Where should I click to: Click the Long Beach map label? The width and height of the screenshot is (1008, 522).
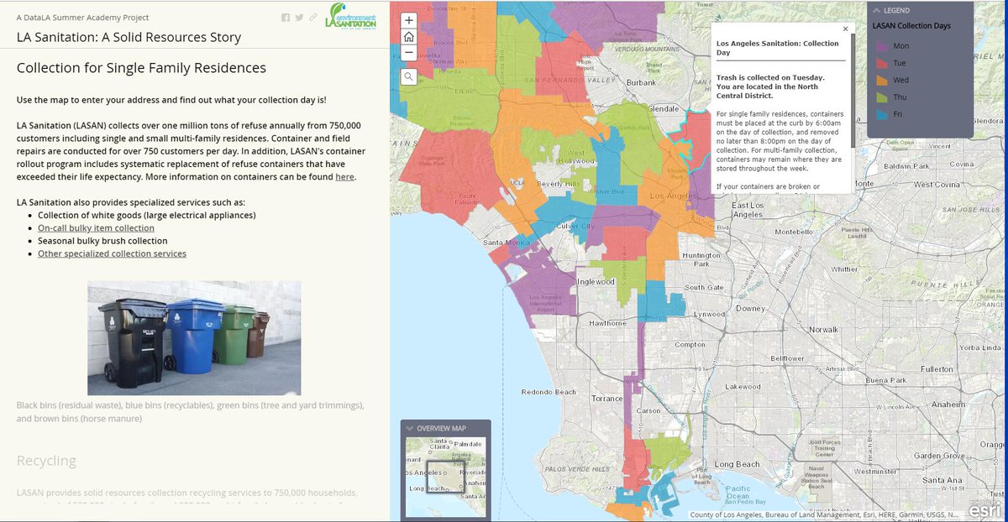click(736, 464)
